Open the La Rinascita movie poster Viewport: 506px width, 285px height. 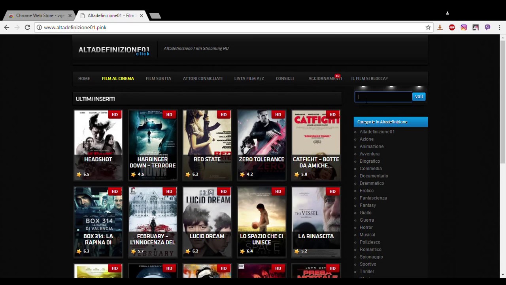(x=316, y=222)
